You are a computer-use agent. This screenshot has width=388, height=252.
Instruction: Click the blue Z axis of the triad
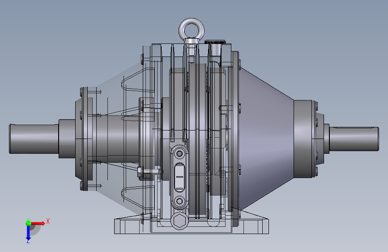coord(28,234)
